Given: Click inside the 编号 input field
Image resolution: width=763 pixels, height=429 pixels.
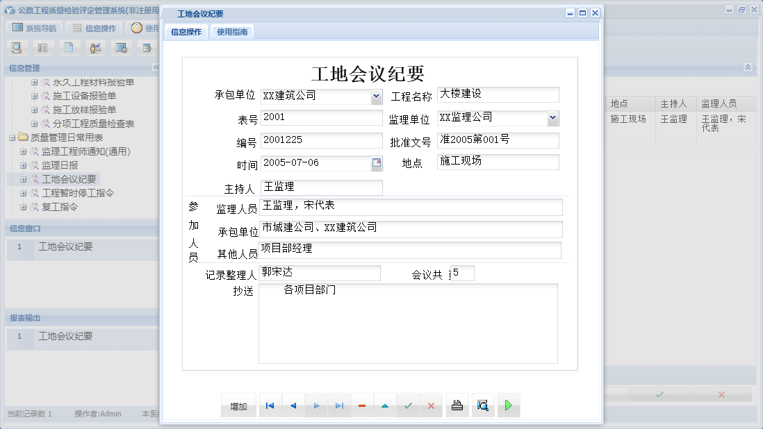Looking at the screenshot, I should tap(320, 140).
